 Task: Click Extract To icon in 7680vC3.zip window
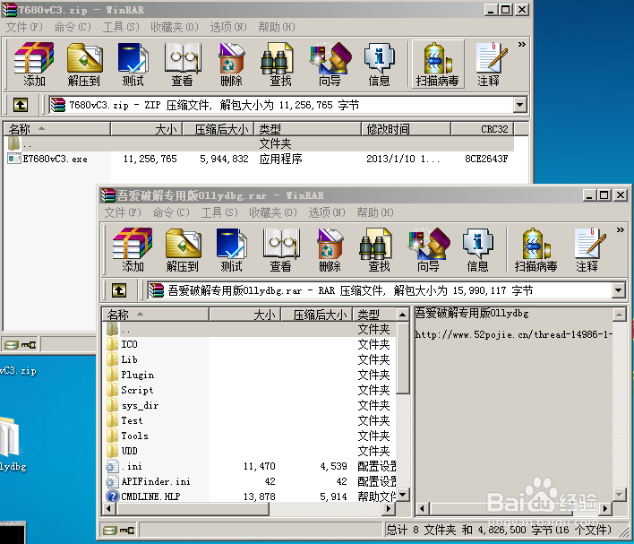click(84, 65)
